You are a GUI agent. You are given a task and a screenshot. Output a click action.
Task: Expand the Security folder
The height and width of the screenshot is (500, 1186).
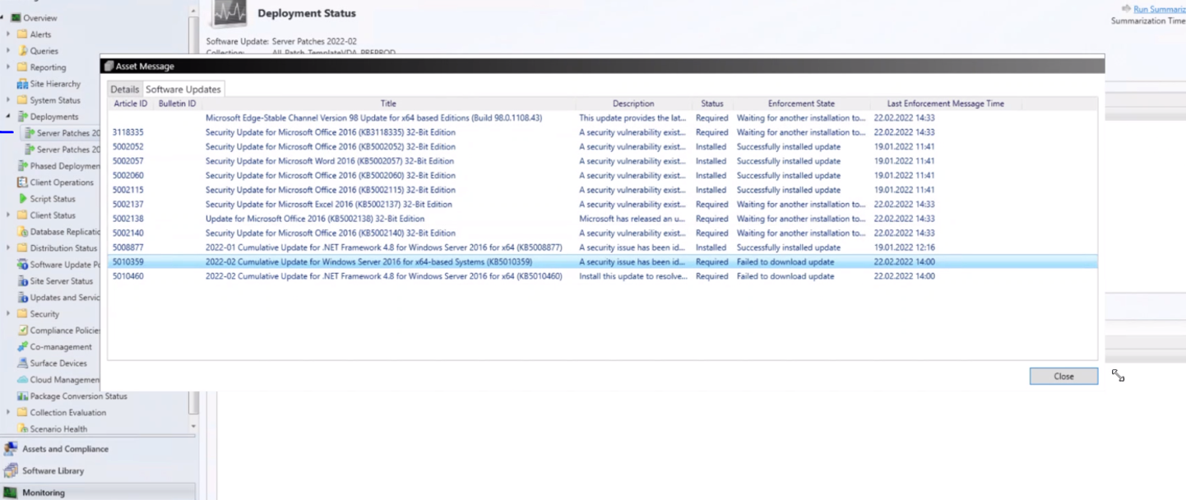(x=7, y=313)
